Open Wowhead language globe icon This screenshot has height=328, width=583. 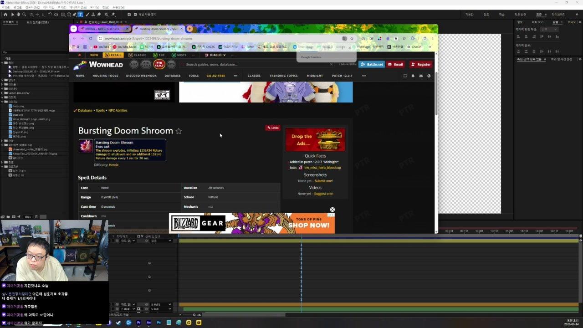pyautogui.click(x=429, y=76)
